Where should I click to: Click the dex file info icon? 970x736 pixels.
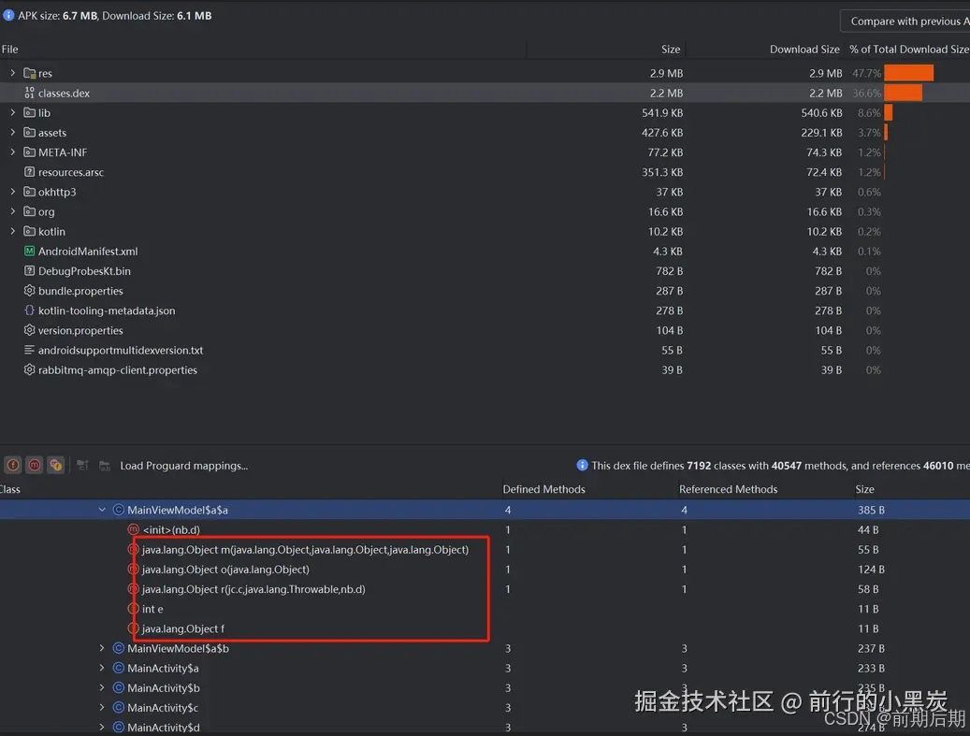[582, 465]
